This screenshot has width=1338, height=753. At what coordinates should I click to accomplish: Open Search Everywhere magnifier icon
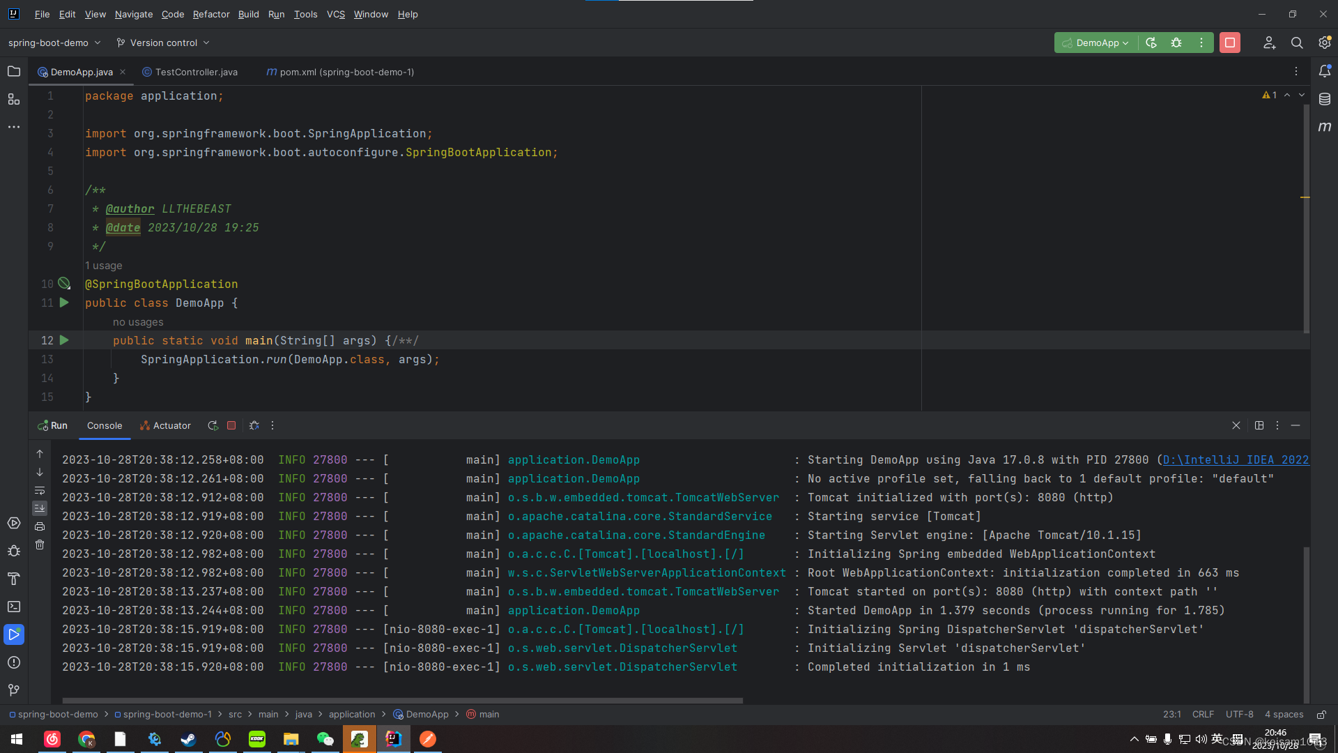[1297, 43]
